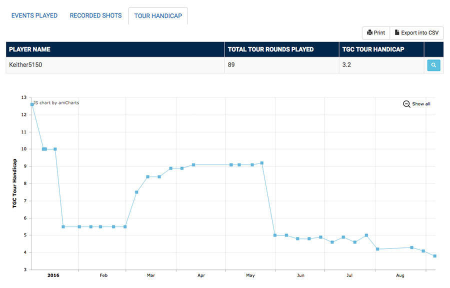Select the Keither5150 player name cell

[x=27, y=65]
